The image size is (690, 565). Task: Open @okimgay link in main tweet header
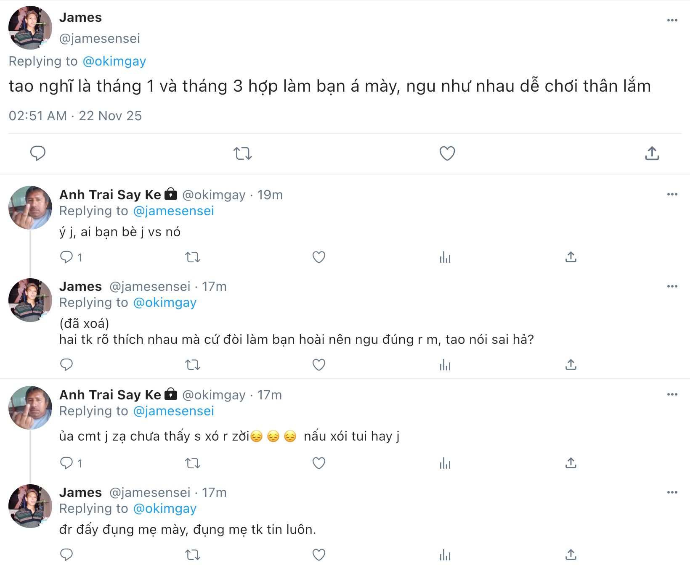tap(114, 61)
